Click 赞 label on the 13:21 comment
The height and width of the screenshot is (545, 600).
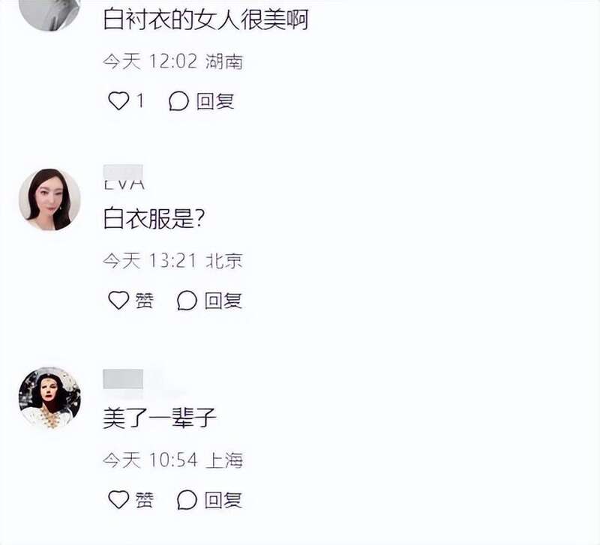[x=144, y=301]
